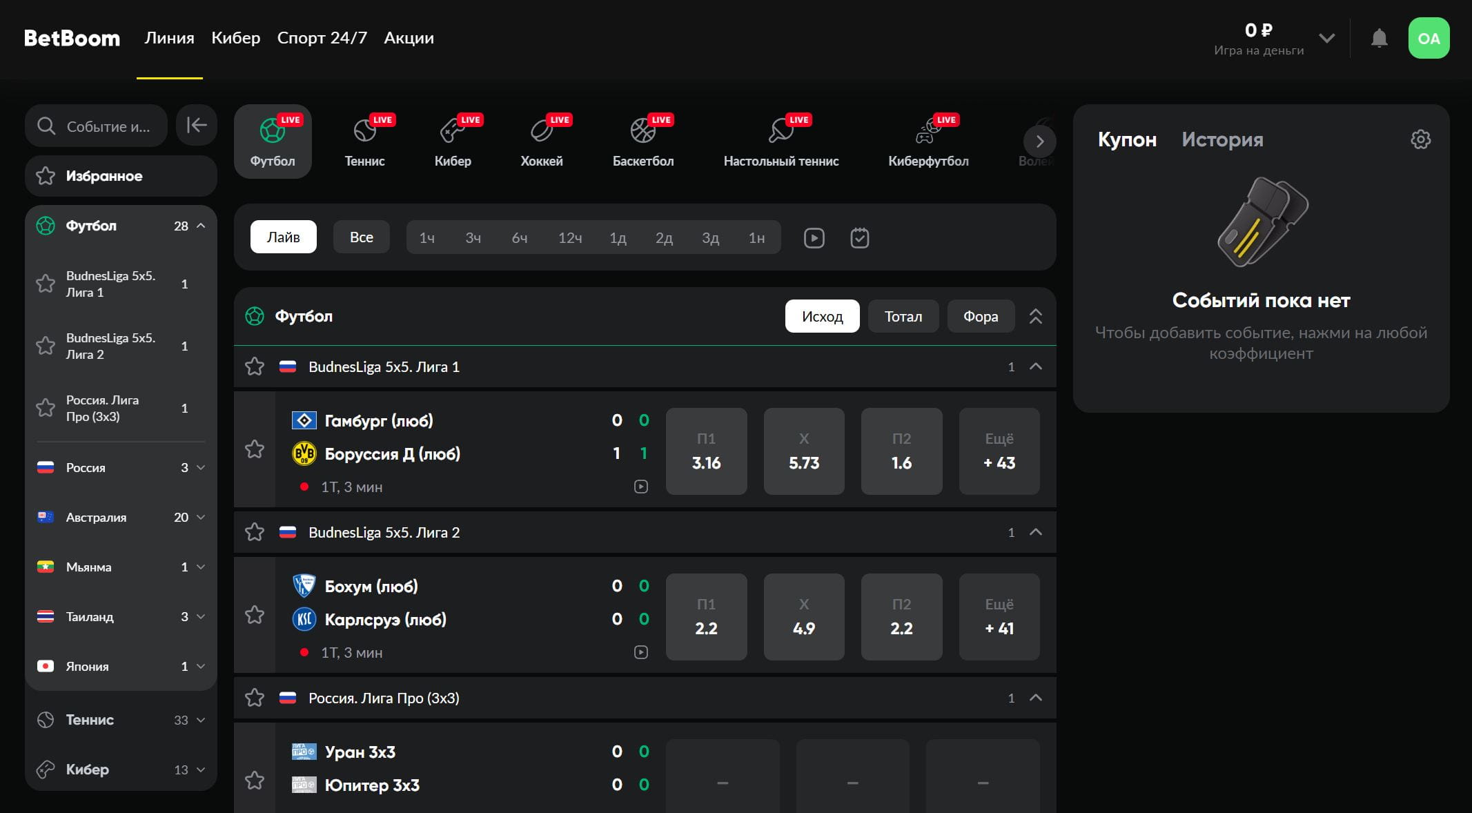The width and height of the screenshot is (1472, 813).
Task: Expand Япония country in sidebar
Action: (x=201, y=666)
